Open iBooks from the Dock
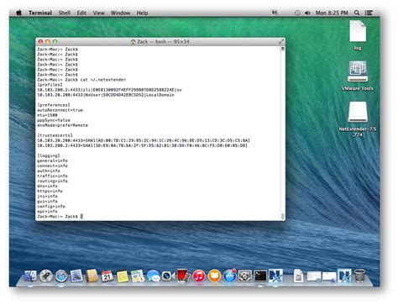This screenshot has height=305, width=398. (x=214, y=276)
